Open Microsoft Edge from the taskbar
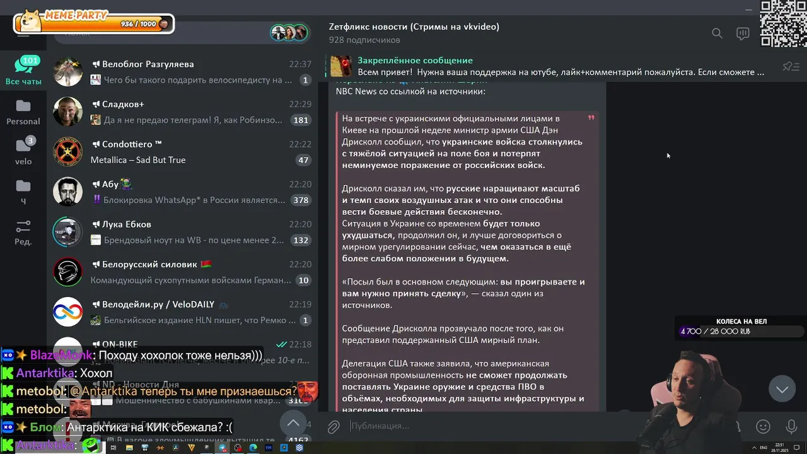 [x=253, y=448]
